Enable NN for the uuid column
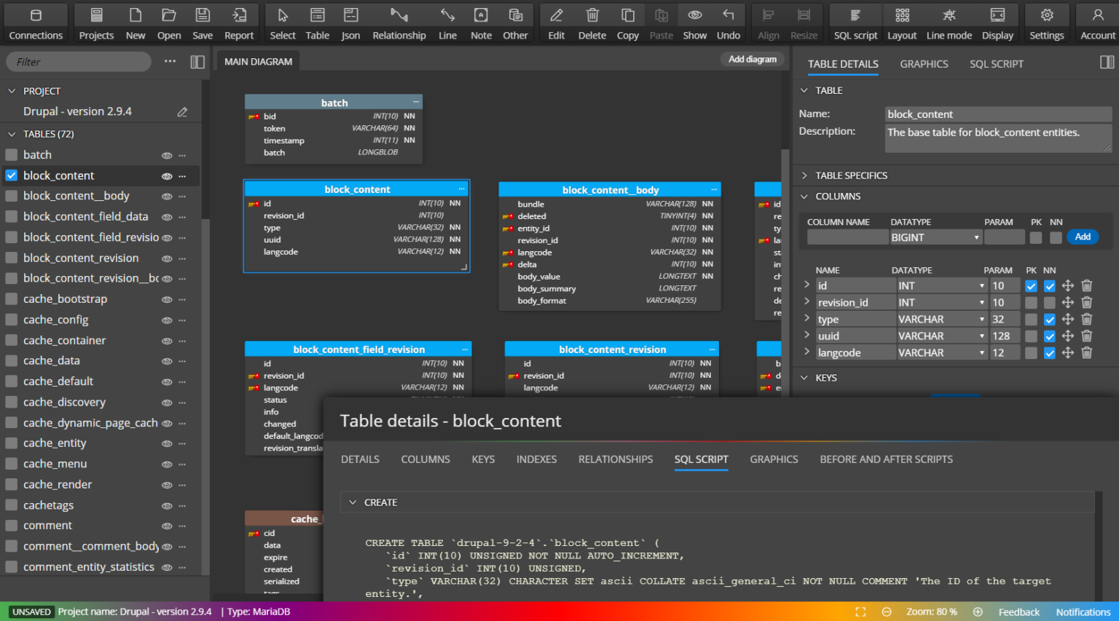The width and height of the screenshot is (1119, 621). [1050, 336]
